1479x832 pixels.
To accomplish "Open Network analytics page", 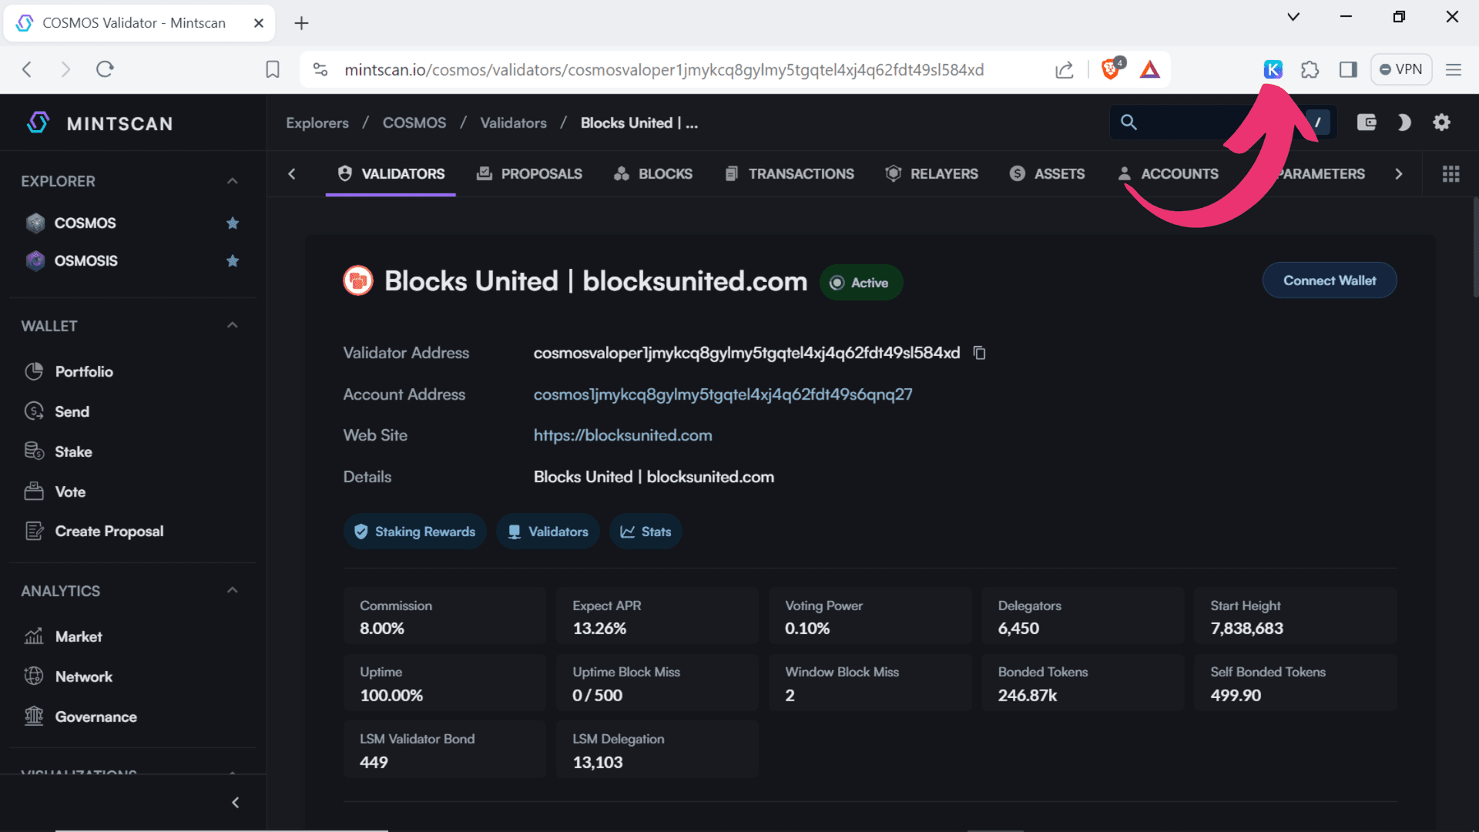I will pos(83,677).
